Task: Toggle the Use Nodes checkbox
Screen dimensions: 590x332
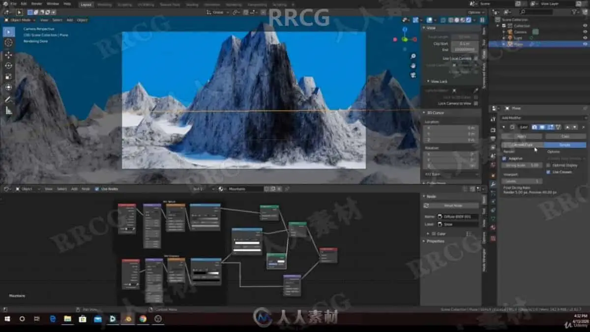Action: (97, 189)
